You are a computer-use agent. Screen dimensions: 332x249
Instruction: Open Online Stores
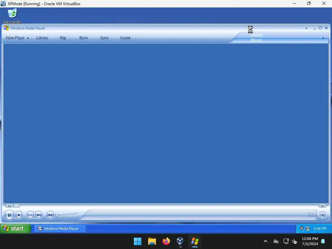click(x=256, y=38)
